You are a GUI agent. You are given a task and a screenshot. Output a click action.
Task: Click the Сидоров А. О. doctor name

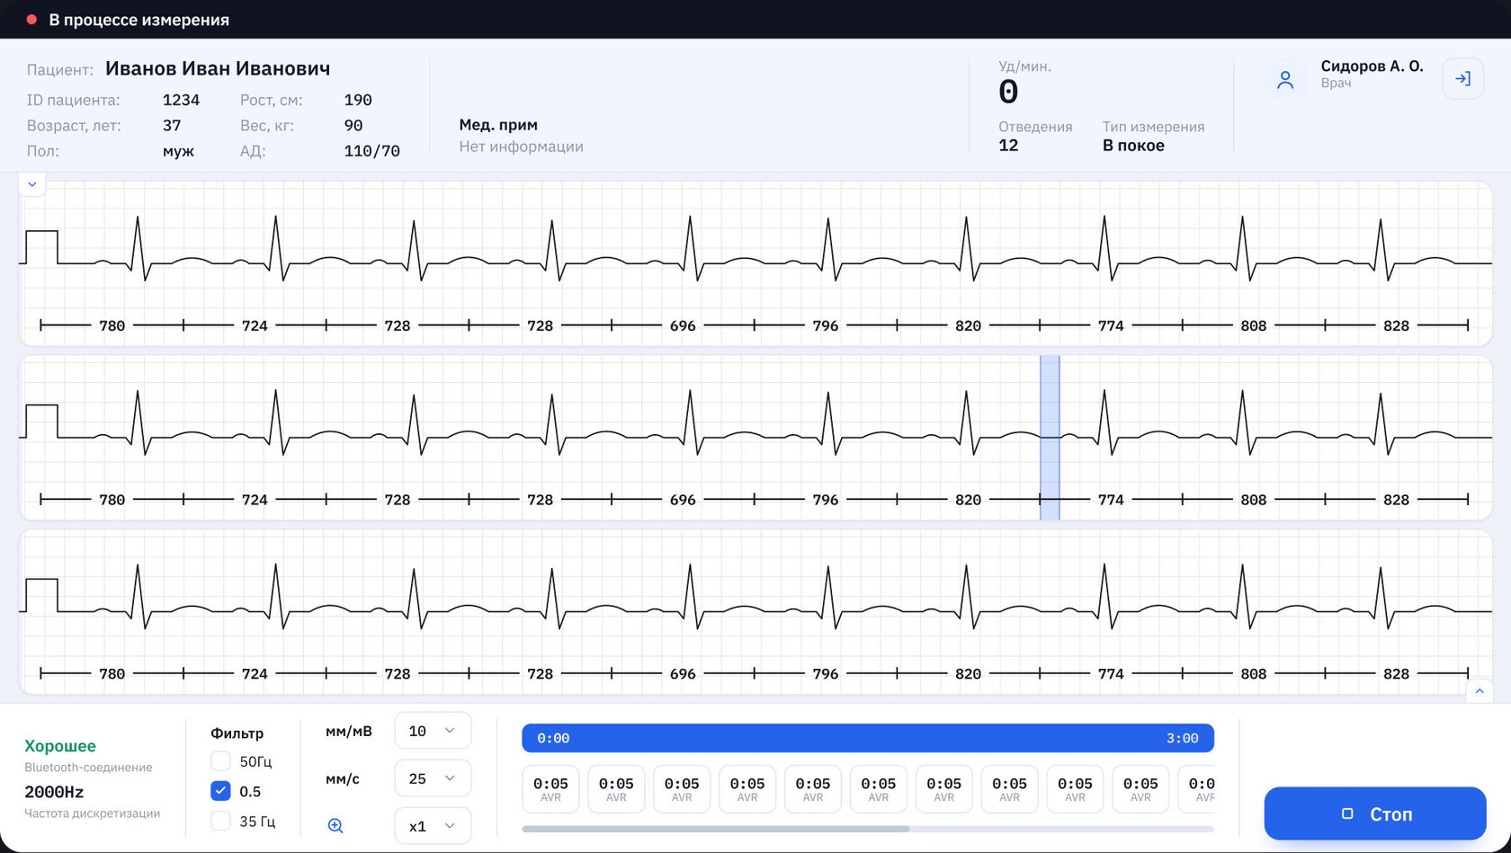1372,67
